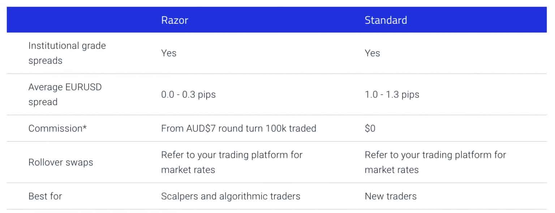Click the Commission row label

(x=55, y=128)
